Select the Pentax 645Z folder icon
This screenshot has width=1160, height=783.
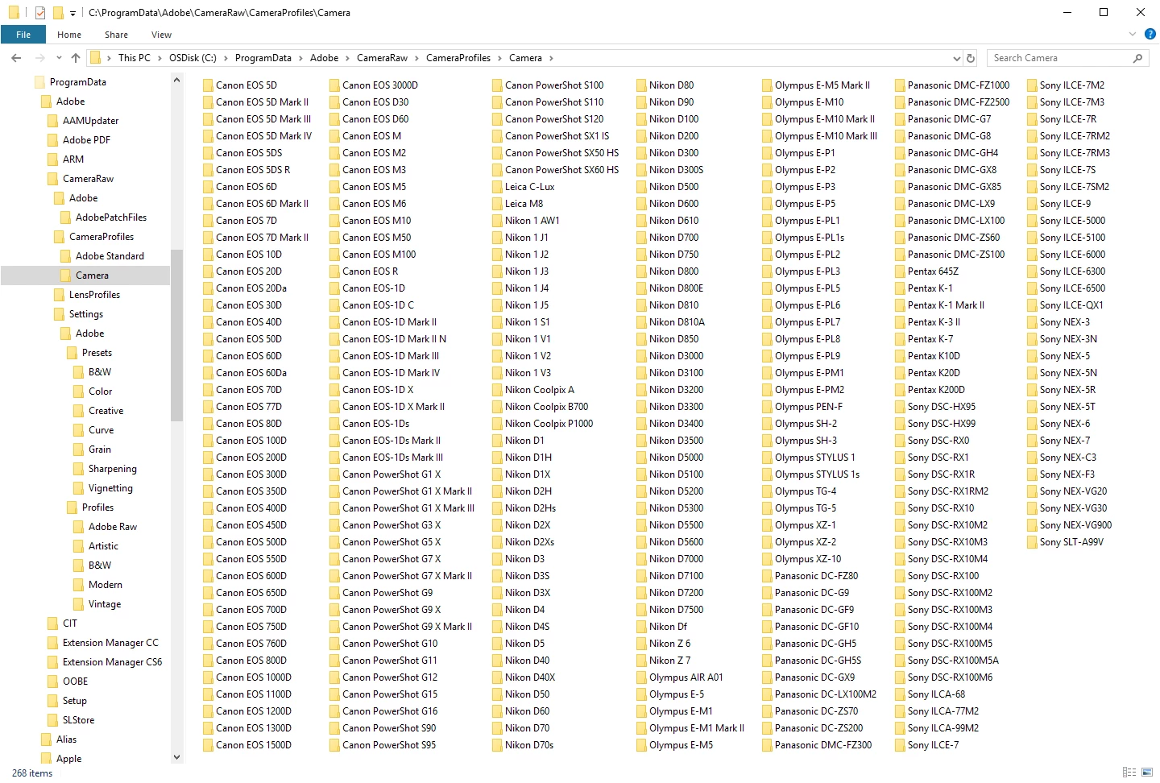pos(900,271)
